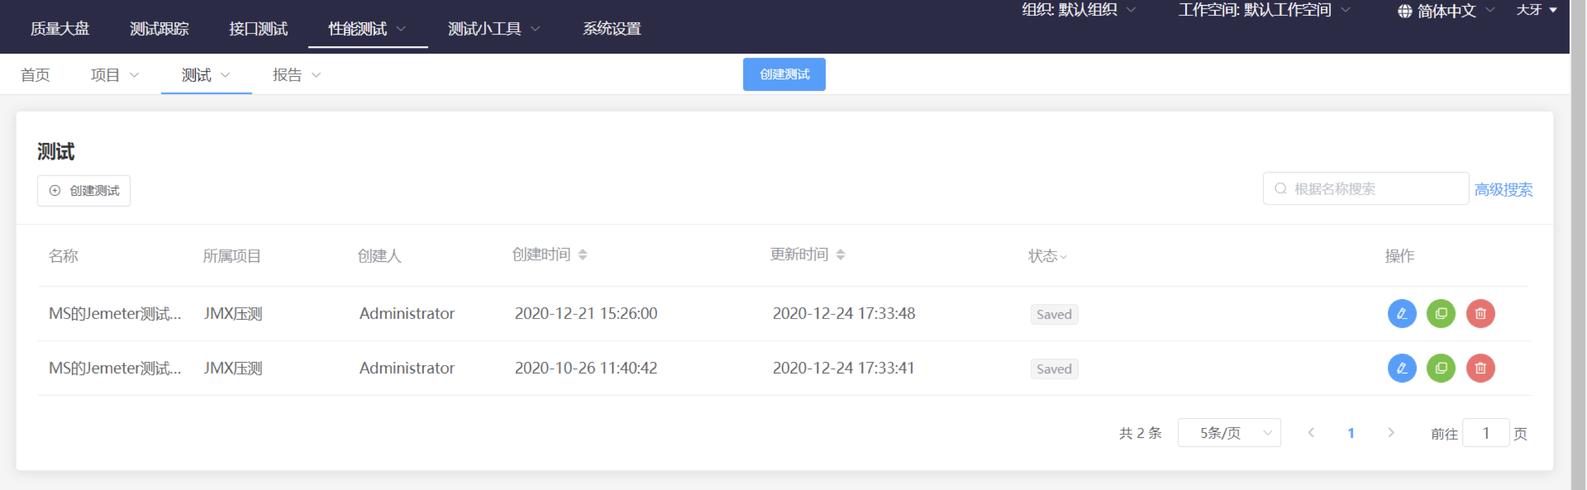Copy the test created 2020-10-26

[x=1440, y=368]
